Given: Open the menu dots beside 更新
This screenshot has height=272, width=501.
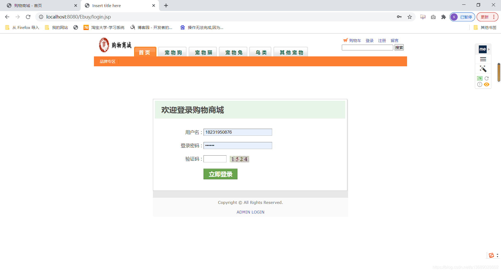Looking at the screenshot, I should click(494, 17).
